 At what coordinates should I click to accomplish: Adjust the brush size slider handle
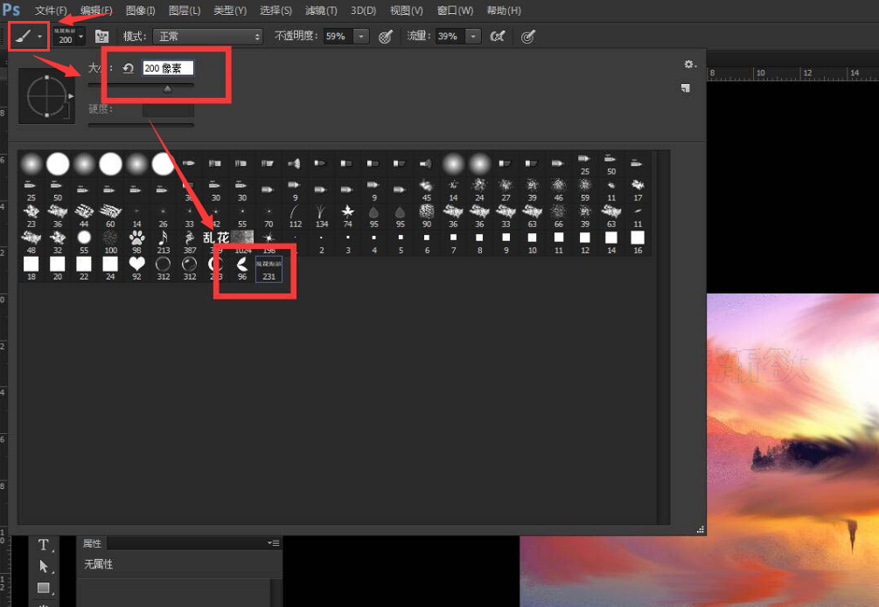tap(167, 88)
